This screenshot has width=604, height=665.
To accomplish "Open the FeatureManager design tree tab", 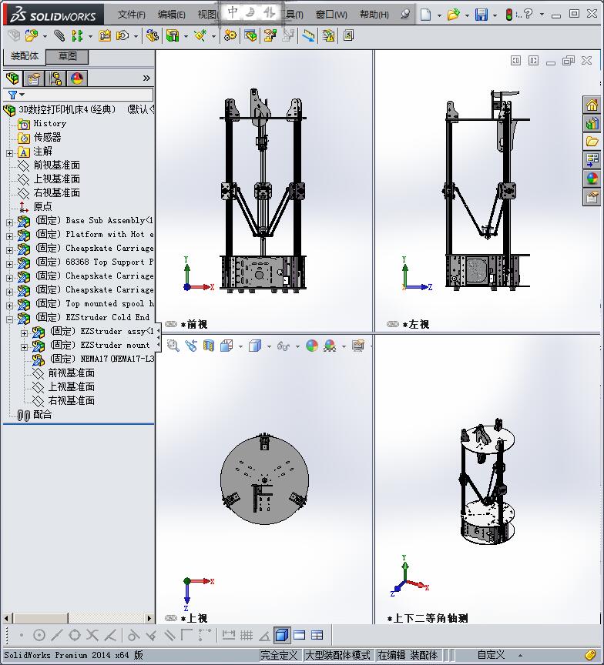I will point(12,78).
